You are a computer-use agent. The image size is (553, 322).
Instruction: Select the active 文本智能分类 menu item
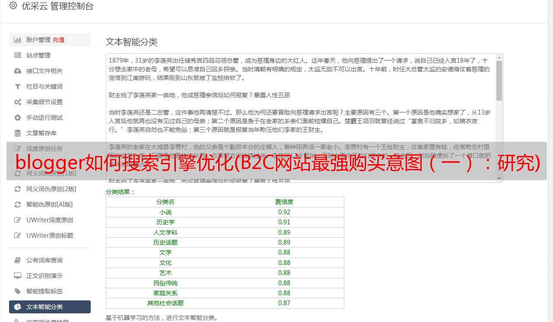pos(50,307)
